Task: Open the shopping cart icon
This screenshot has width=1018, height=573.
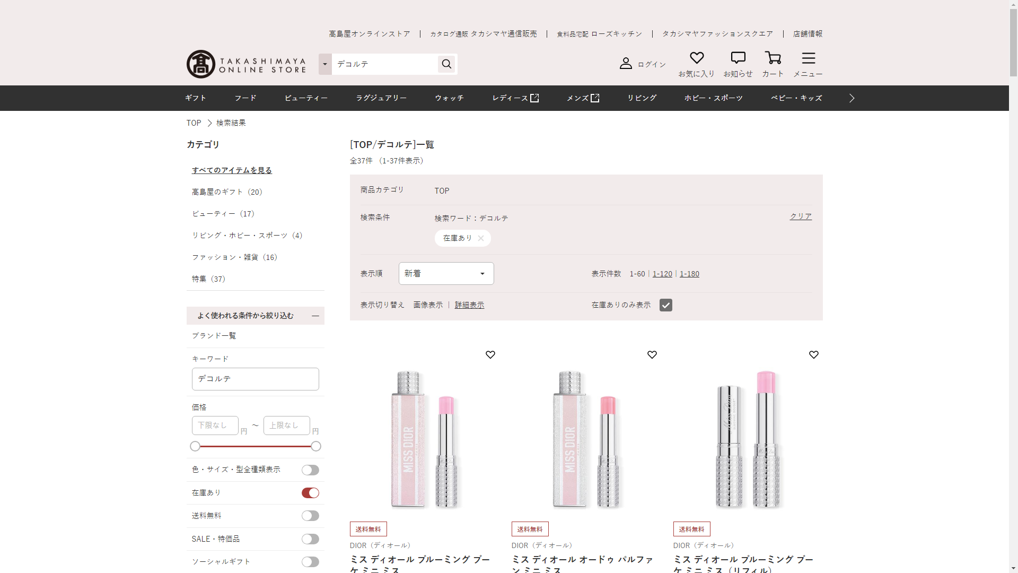Action: pyautogui.click(x=773, y=58)
